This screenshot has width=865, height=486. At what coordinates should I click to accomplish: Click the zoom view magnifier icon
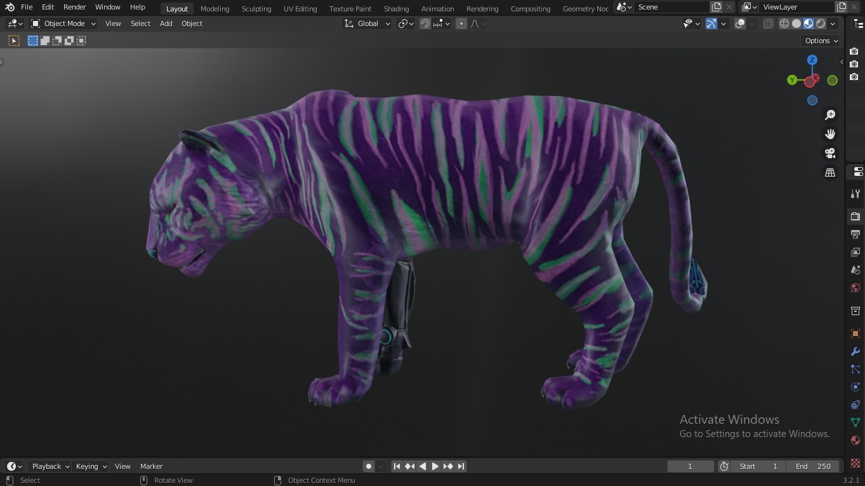coord(829,115)
